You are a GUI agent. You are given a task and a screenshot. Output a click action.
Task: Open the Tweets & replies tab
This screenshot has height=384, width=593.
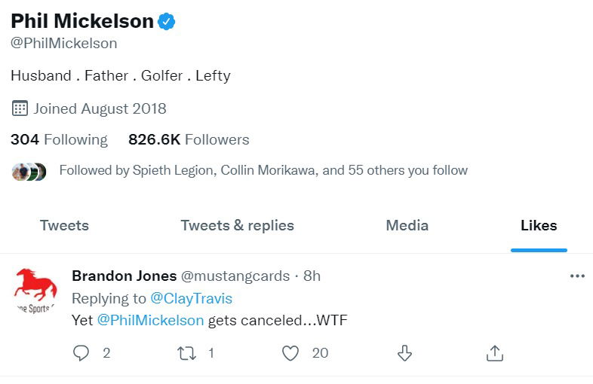click(238, 225)
